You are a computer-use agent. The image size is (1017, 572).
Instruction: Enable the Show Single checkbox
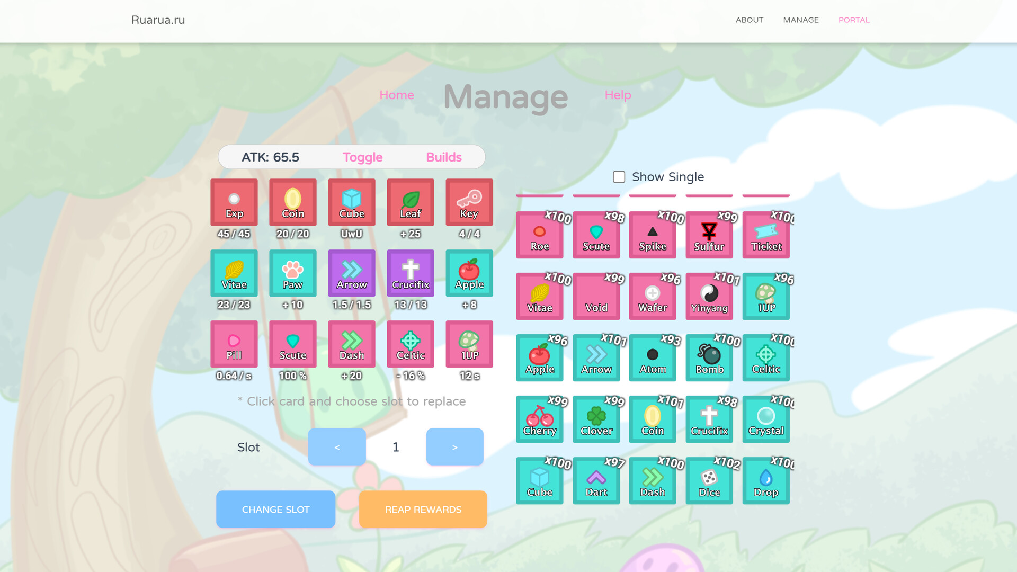pyautogui.click(x=619, y=177)
